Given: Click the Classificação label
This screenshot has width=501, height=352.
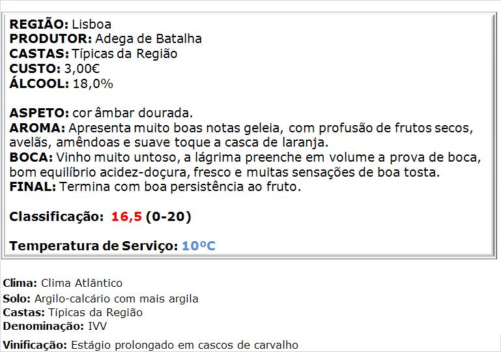Looking at the screenshot, I should pos(57,217).
